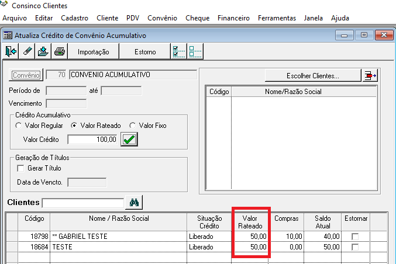Click the Compras column header
Screen dimensions: 396x264
[x=287, y=222]
